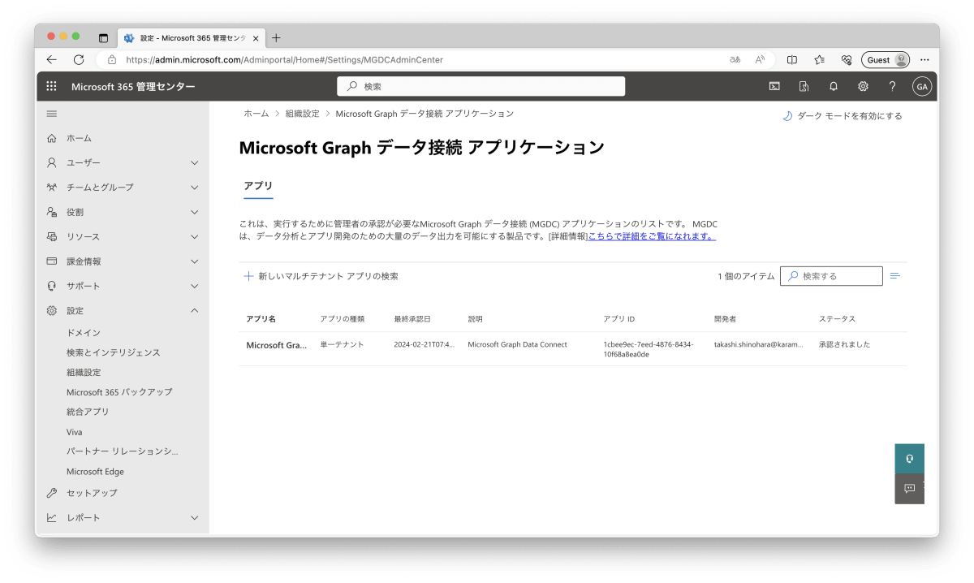Expand the 役割 section
The image size is (974, 583).
click(194, 212)
